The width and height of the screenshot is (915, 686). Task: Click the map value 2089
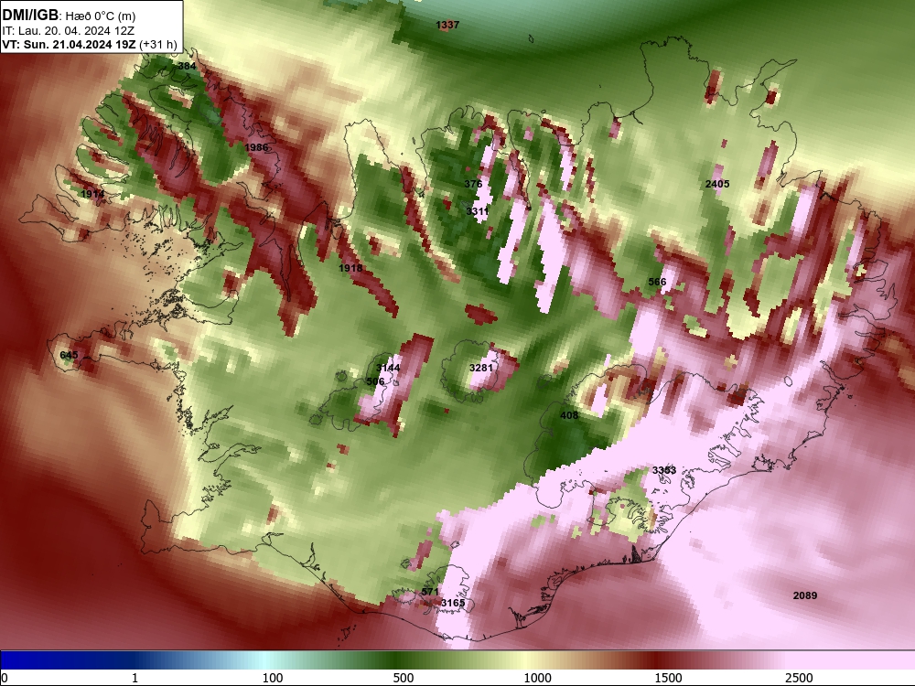[804, 595]
